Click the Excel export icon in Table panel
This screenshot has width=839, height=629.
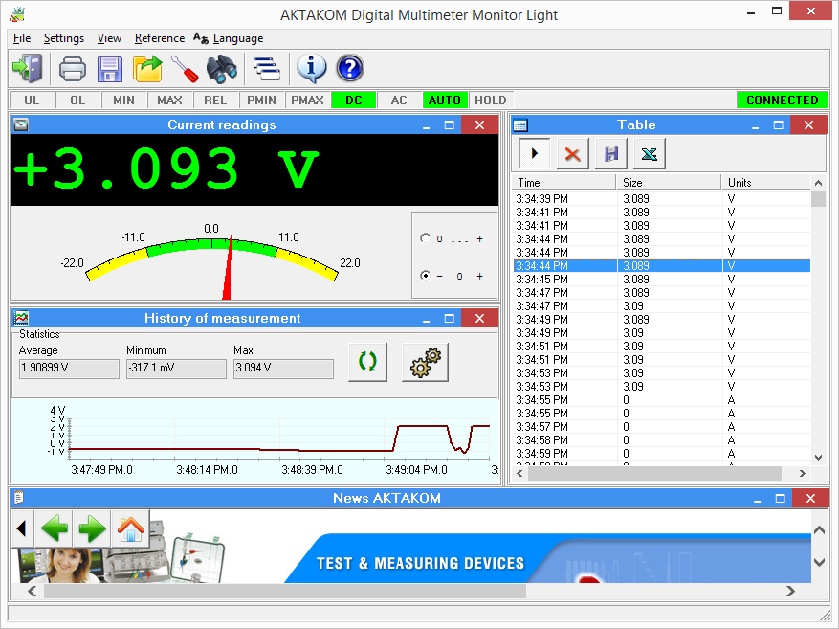point(649,153)
